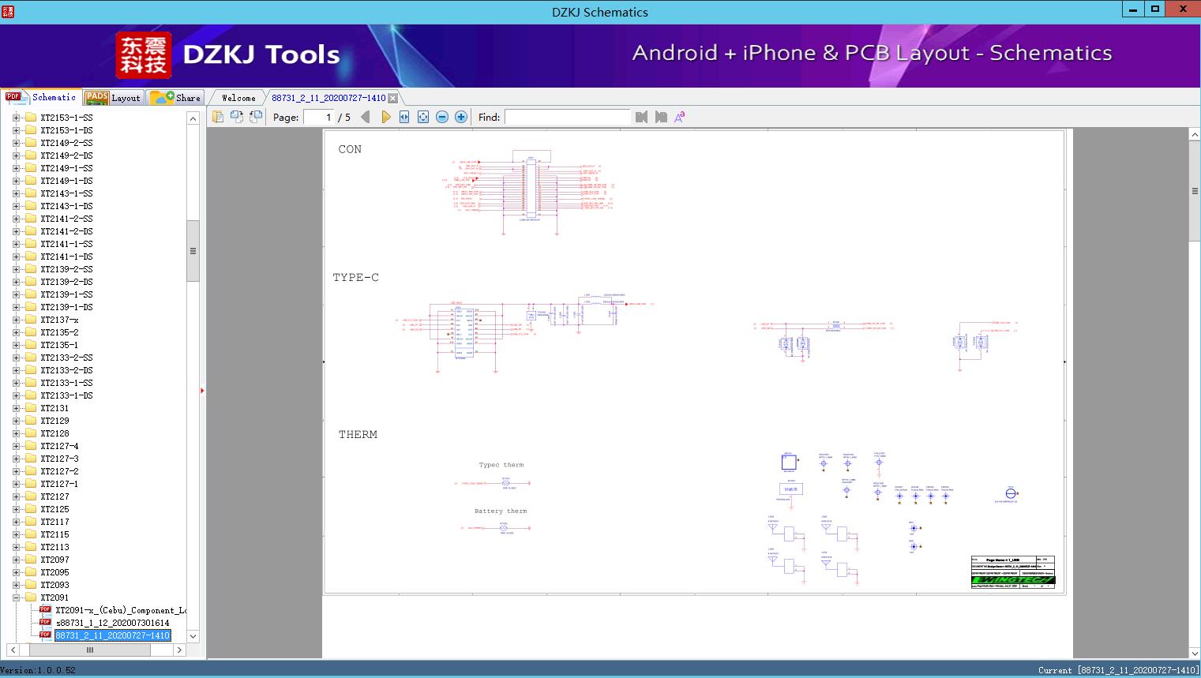The height and width of the screenshot is (678, 1201).
Task: Select the XT2097 tree item
Action: (54, 560)
